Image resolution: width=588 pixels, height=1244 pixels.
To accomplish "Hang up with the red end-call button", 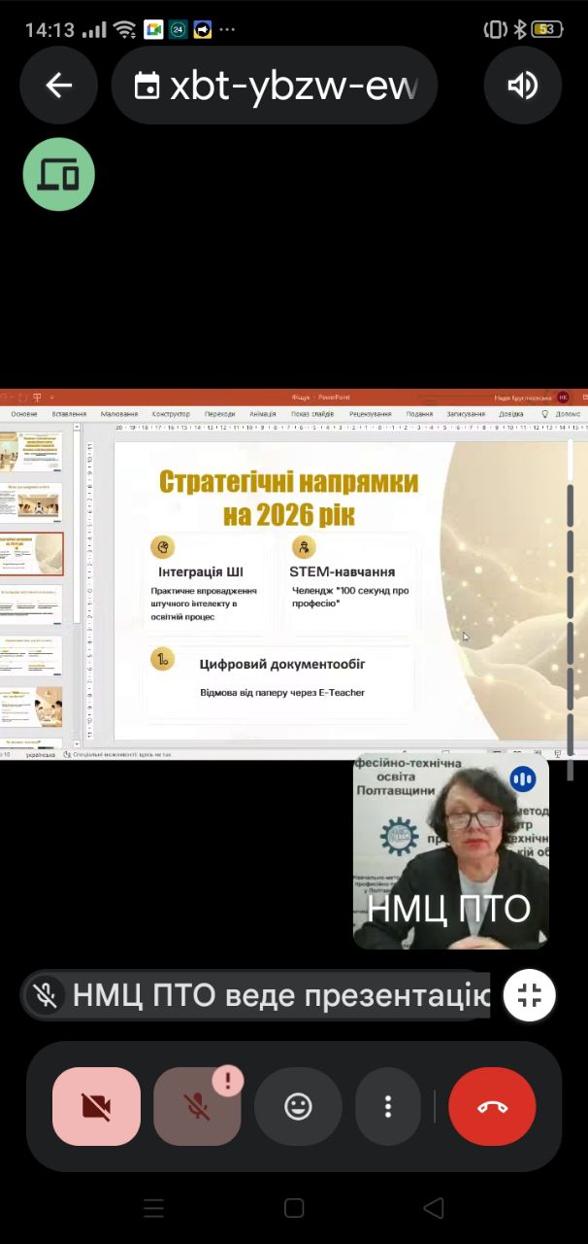I will tap(493, 1106).
